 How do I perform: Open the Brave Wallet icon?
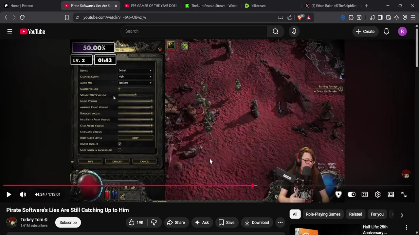[x=389, y=17]
